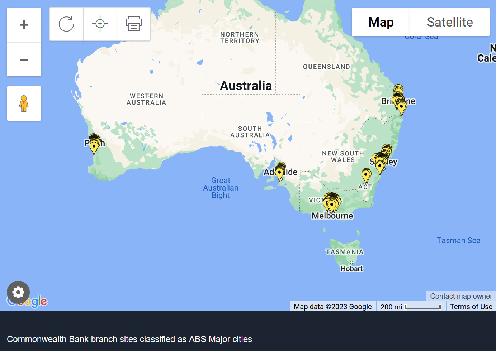Viewport: 496px width, 351px height.
Task: Click the Hobart city label
Action: [351, 269]
